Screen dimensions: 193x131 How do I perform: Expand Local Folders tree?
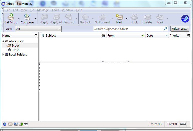(x=3, y=55)
